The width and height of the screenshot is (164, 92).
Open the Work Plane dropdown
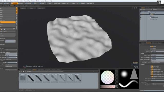[90, 3]
